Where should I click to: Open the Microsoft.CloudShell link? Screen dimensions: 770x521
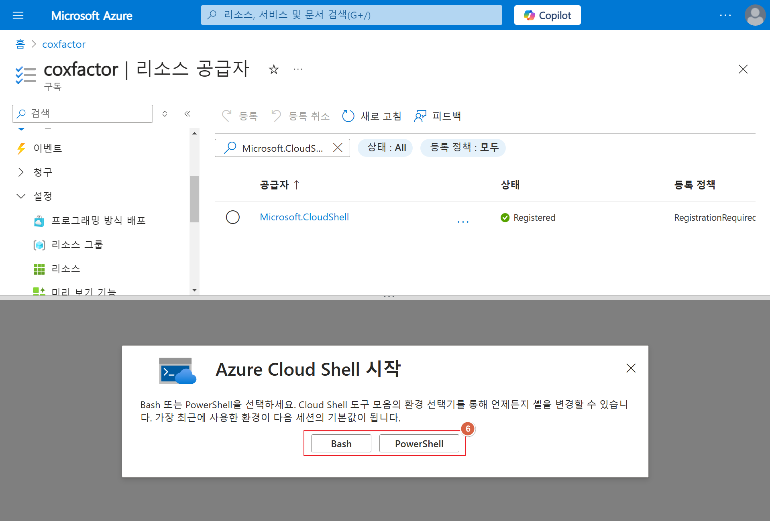[x=304, y=217]
